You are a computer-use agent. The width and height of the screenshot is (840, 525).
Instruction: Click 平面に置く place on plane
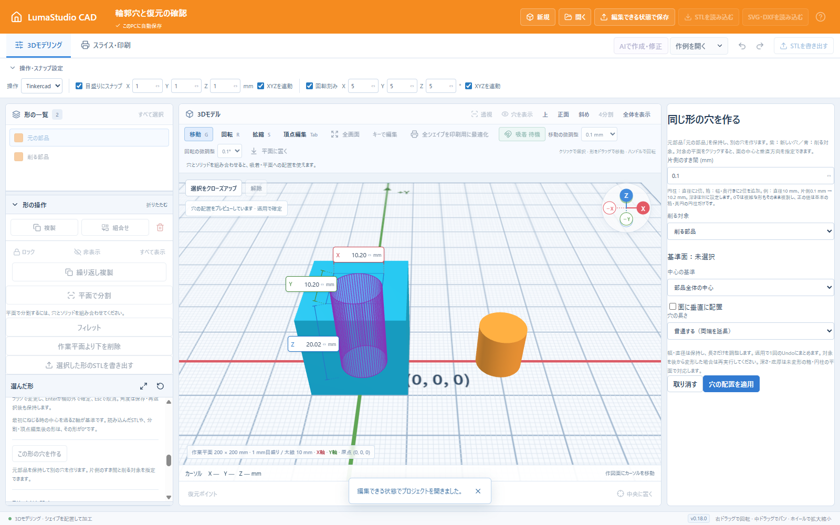pos(269,151)
